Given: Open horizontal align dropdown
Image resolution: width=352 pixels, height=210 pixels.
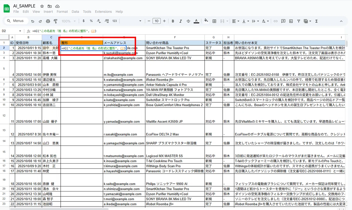Looking at the screenshot, I should pyautogui.click(x=235, y=21).
